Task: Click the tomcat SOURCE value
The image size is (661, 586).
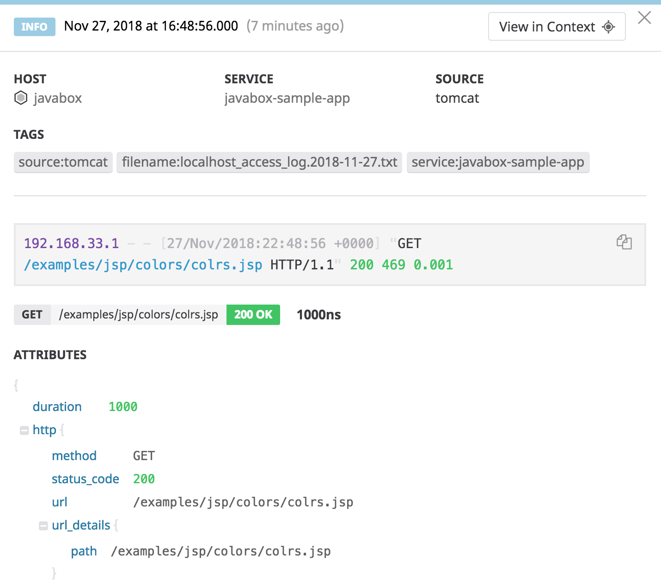Action: [x=457, y=98]
